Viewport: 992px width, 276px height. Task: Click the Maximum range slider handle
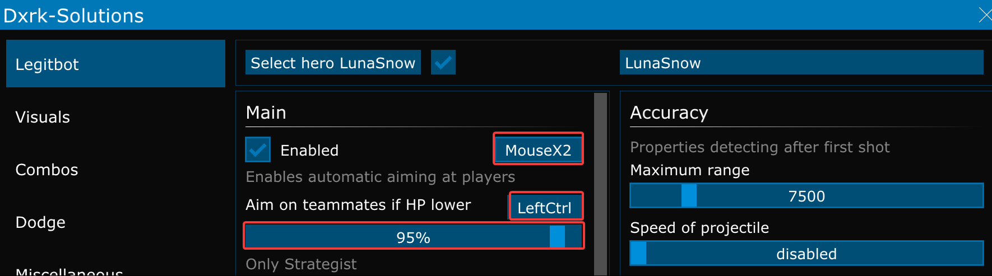pos(689,196)
